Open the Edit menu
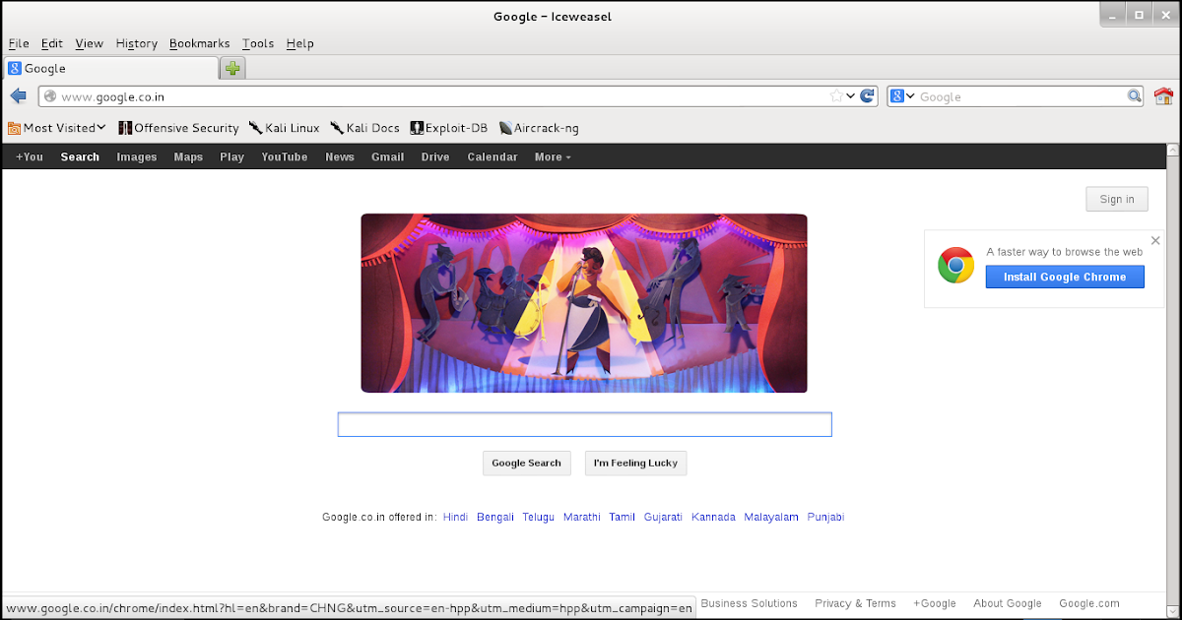Screen dimensions: 1182x620 click(x=52, y=43)
